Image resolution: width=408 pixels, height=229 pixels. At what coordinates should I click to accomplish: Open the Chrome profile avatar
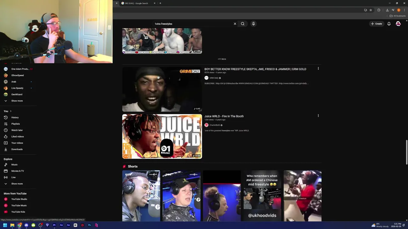pyautogui.click(x=399, y=10)
